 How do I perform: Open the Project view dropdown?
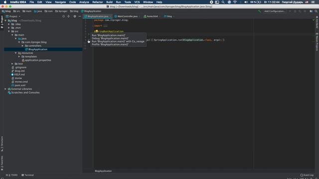tap(13, 16)
